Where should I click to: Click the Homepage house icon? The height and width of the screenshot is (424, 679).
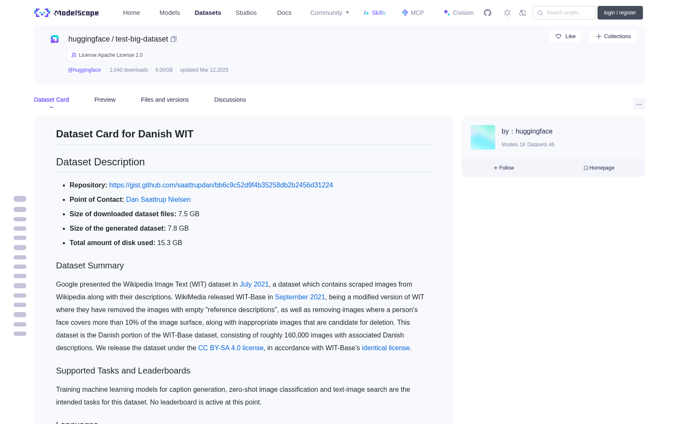586,168
